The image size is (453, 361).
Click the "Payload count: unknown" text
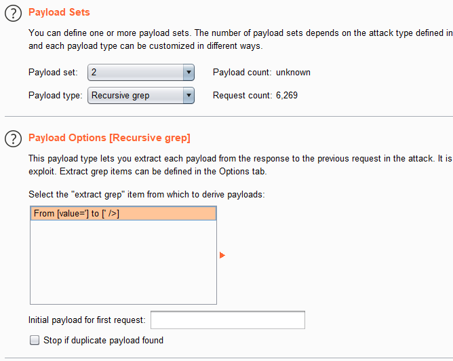coord(262,73)
